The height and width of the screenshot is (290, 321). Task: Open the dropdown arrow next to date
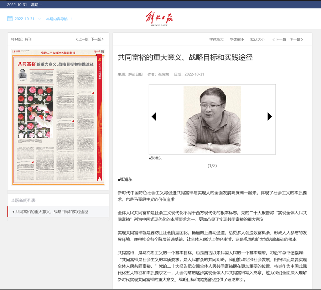39,19
